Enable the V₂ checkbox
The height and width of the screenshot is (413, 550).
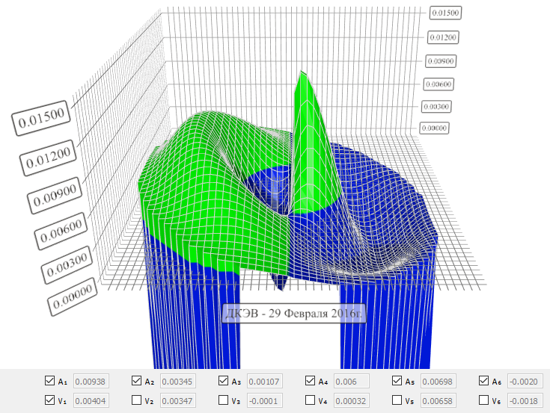pyautogui.click(x=137, y=400)
